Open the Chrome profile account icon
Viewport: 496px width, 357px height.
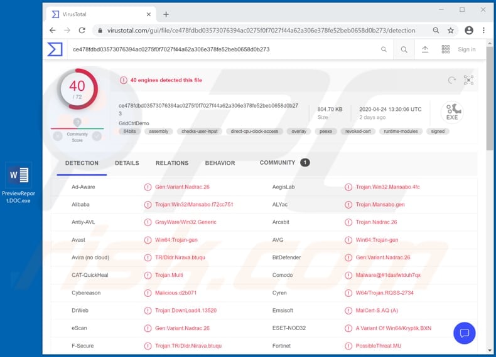pos(469,30)
